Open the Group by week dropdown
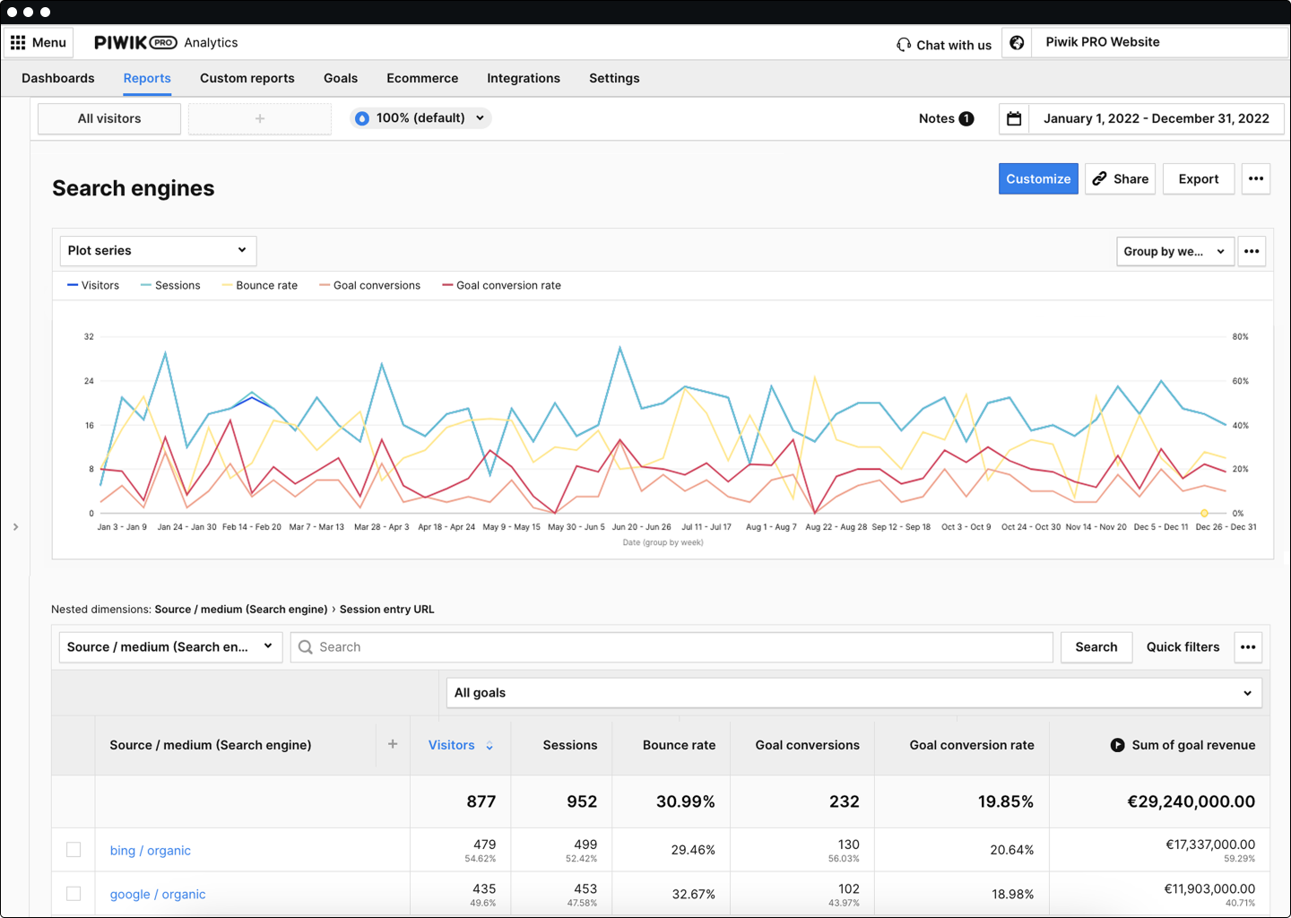 coord(1174,251)
